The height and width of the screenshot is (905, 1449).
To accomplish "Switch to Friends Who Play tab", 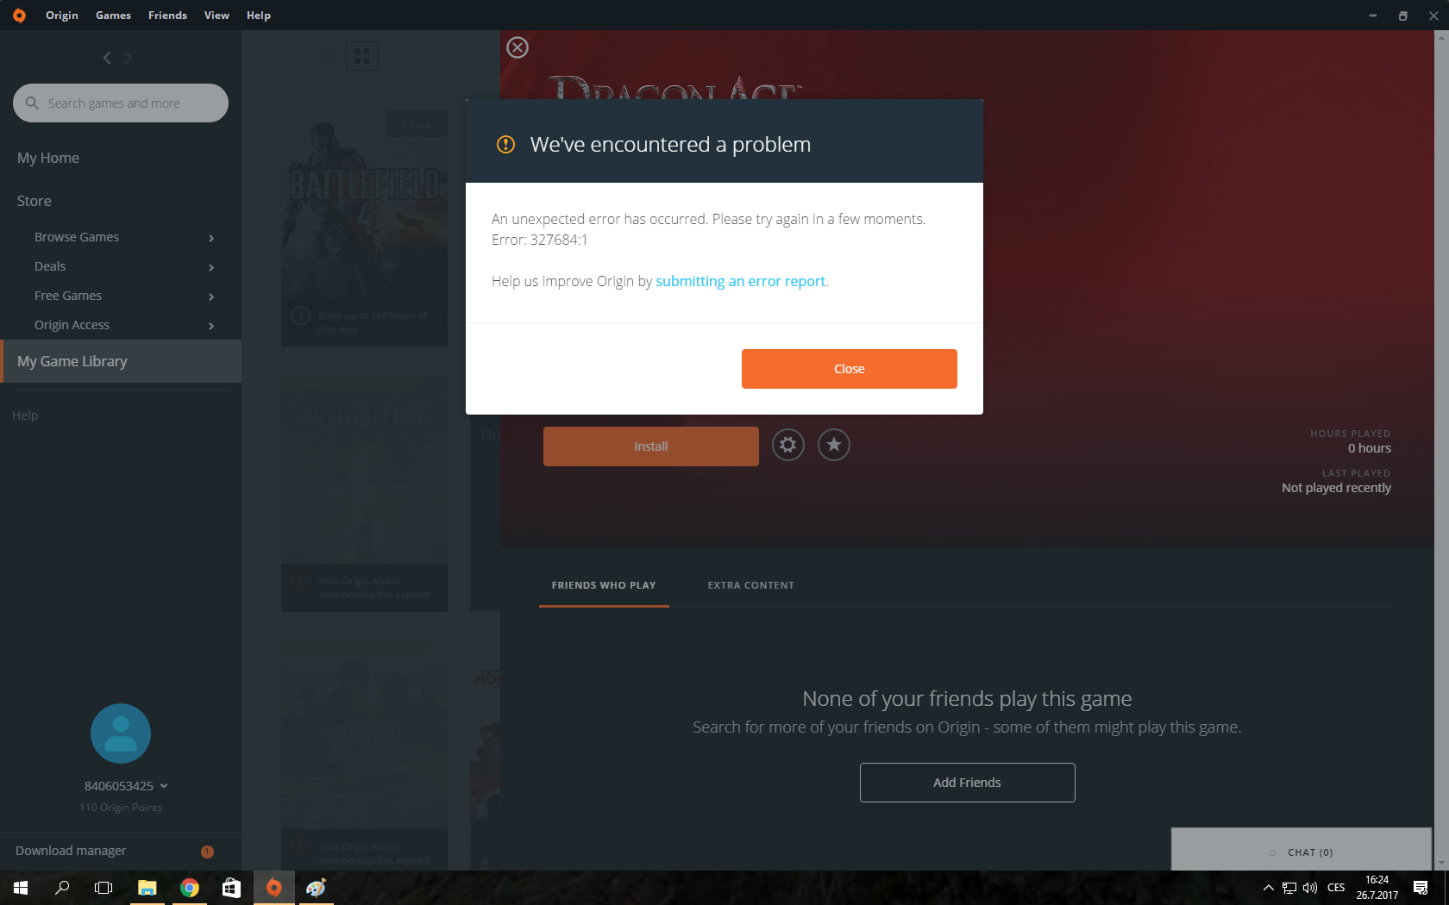I will tap(604, 585).
